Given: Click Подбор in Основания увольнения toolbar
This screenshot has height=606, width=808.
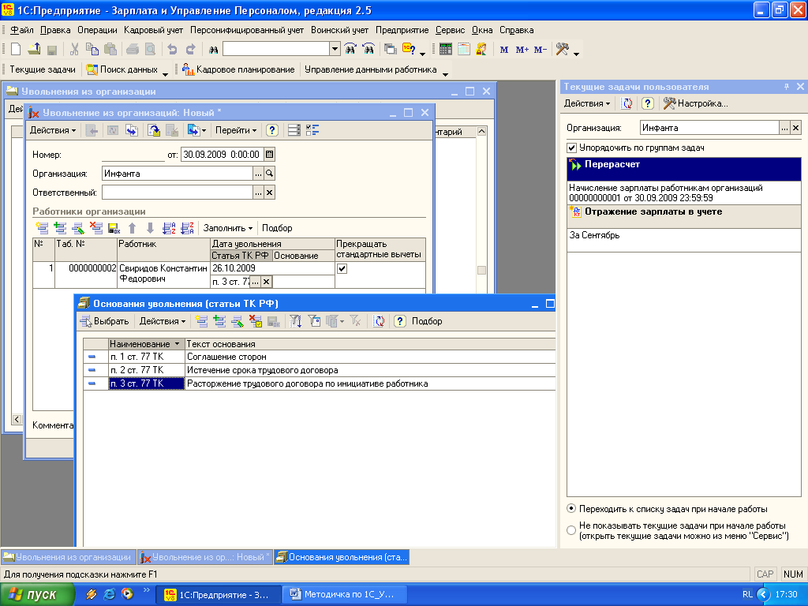Looking at the screenshot, I should point(427,321).
